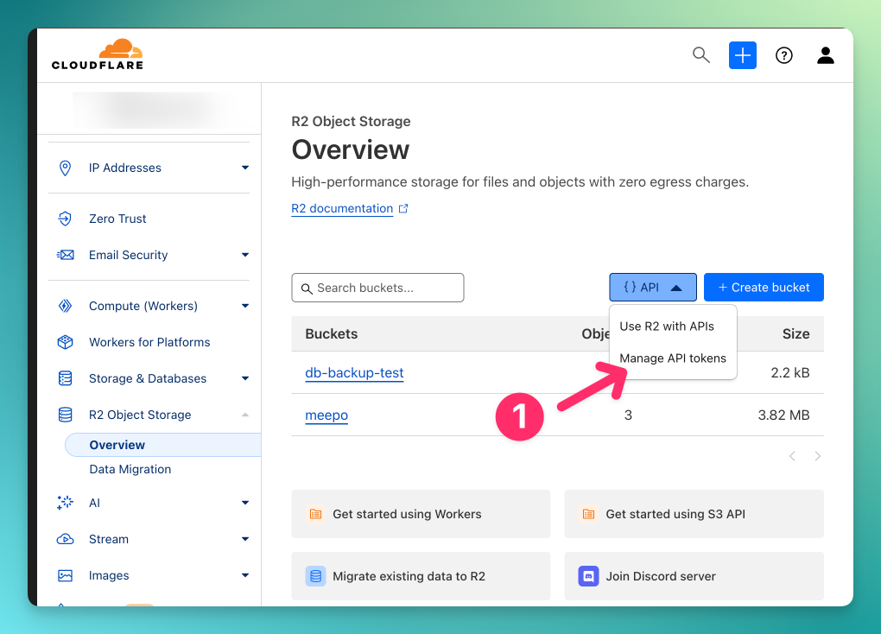Go to Data Migration in sidebar
The image size is (881, 634).
130,469
